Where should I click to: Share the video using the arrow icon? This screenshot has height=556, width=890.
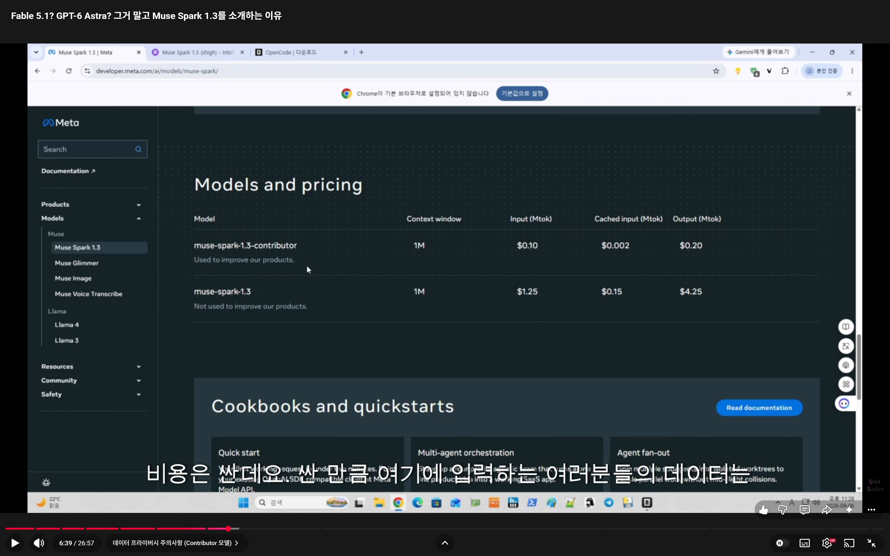tap(827, 510)
